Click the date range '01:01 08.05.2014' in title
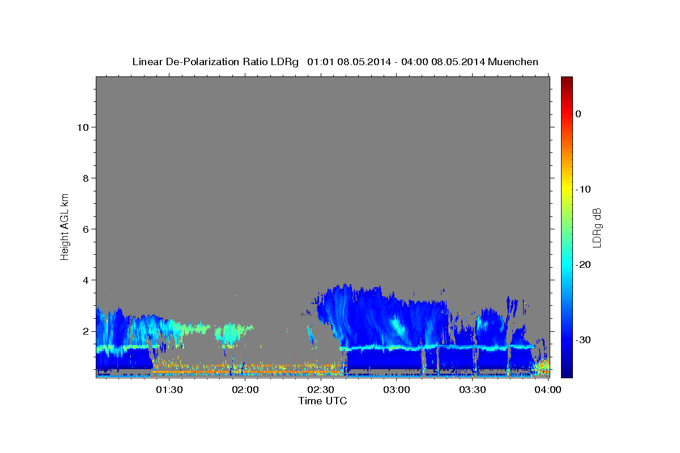Image resolution: width=680 pixels, height=453 pixels. click(348, 62)
